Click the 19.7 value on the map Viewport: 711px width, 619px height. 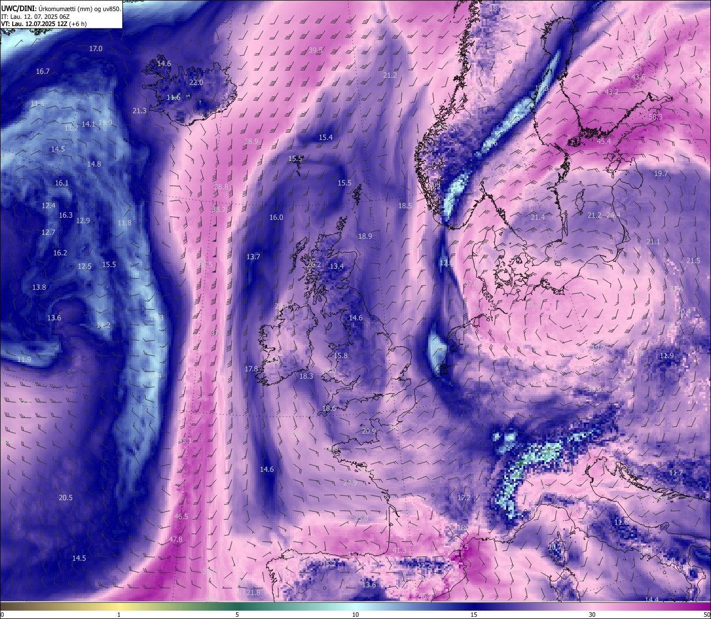point(661,174)
